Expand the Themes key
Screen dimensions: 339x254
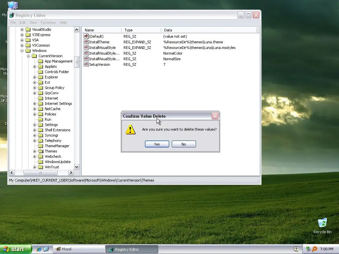tap(34, 151)
